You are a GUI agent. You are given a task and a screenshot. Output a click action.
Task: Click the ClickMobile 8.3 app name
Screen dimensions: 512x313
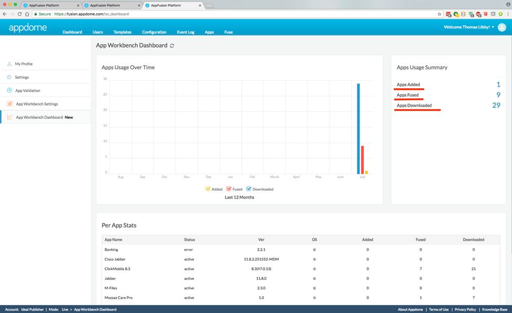117,269
